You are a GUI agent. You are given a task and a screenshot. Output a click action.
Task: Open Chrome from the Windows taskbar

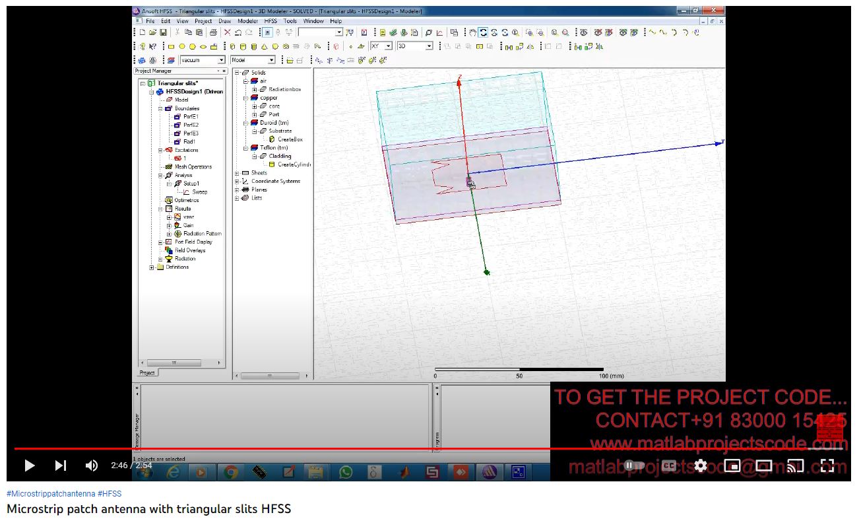point(230,472)
